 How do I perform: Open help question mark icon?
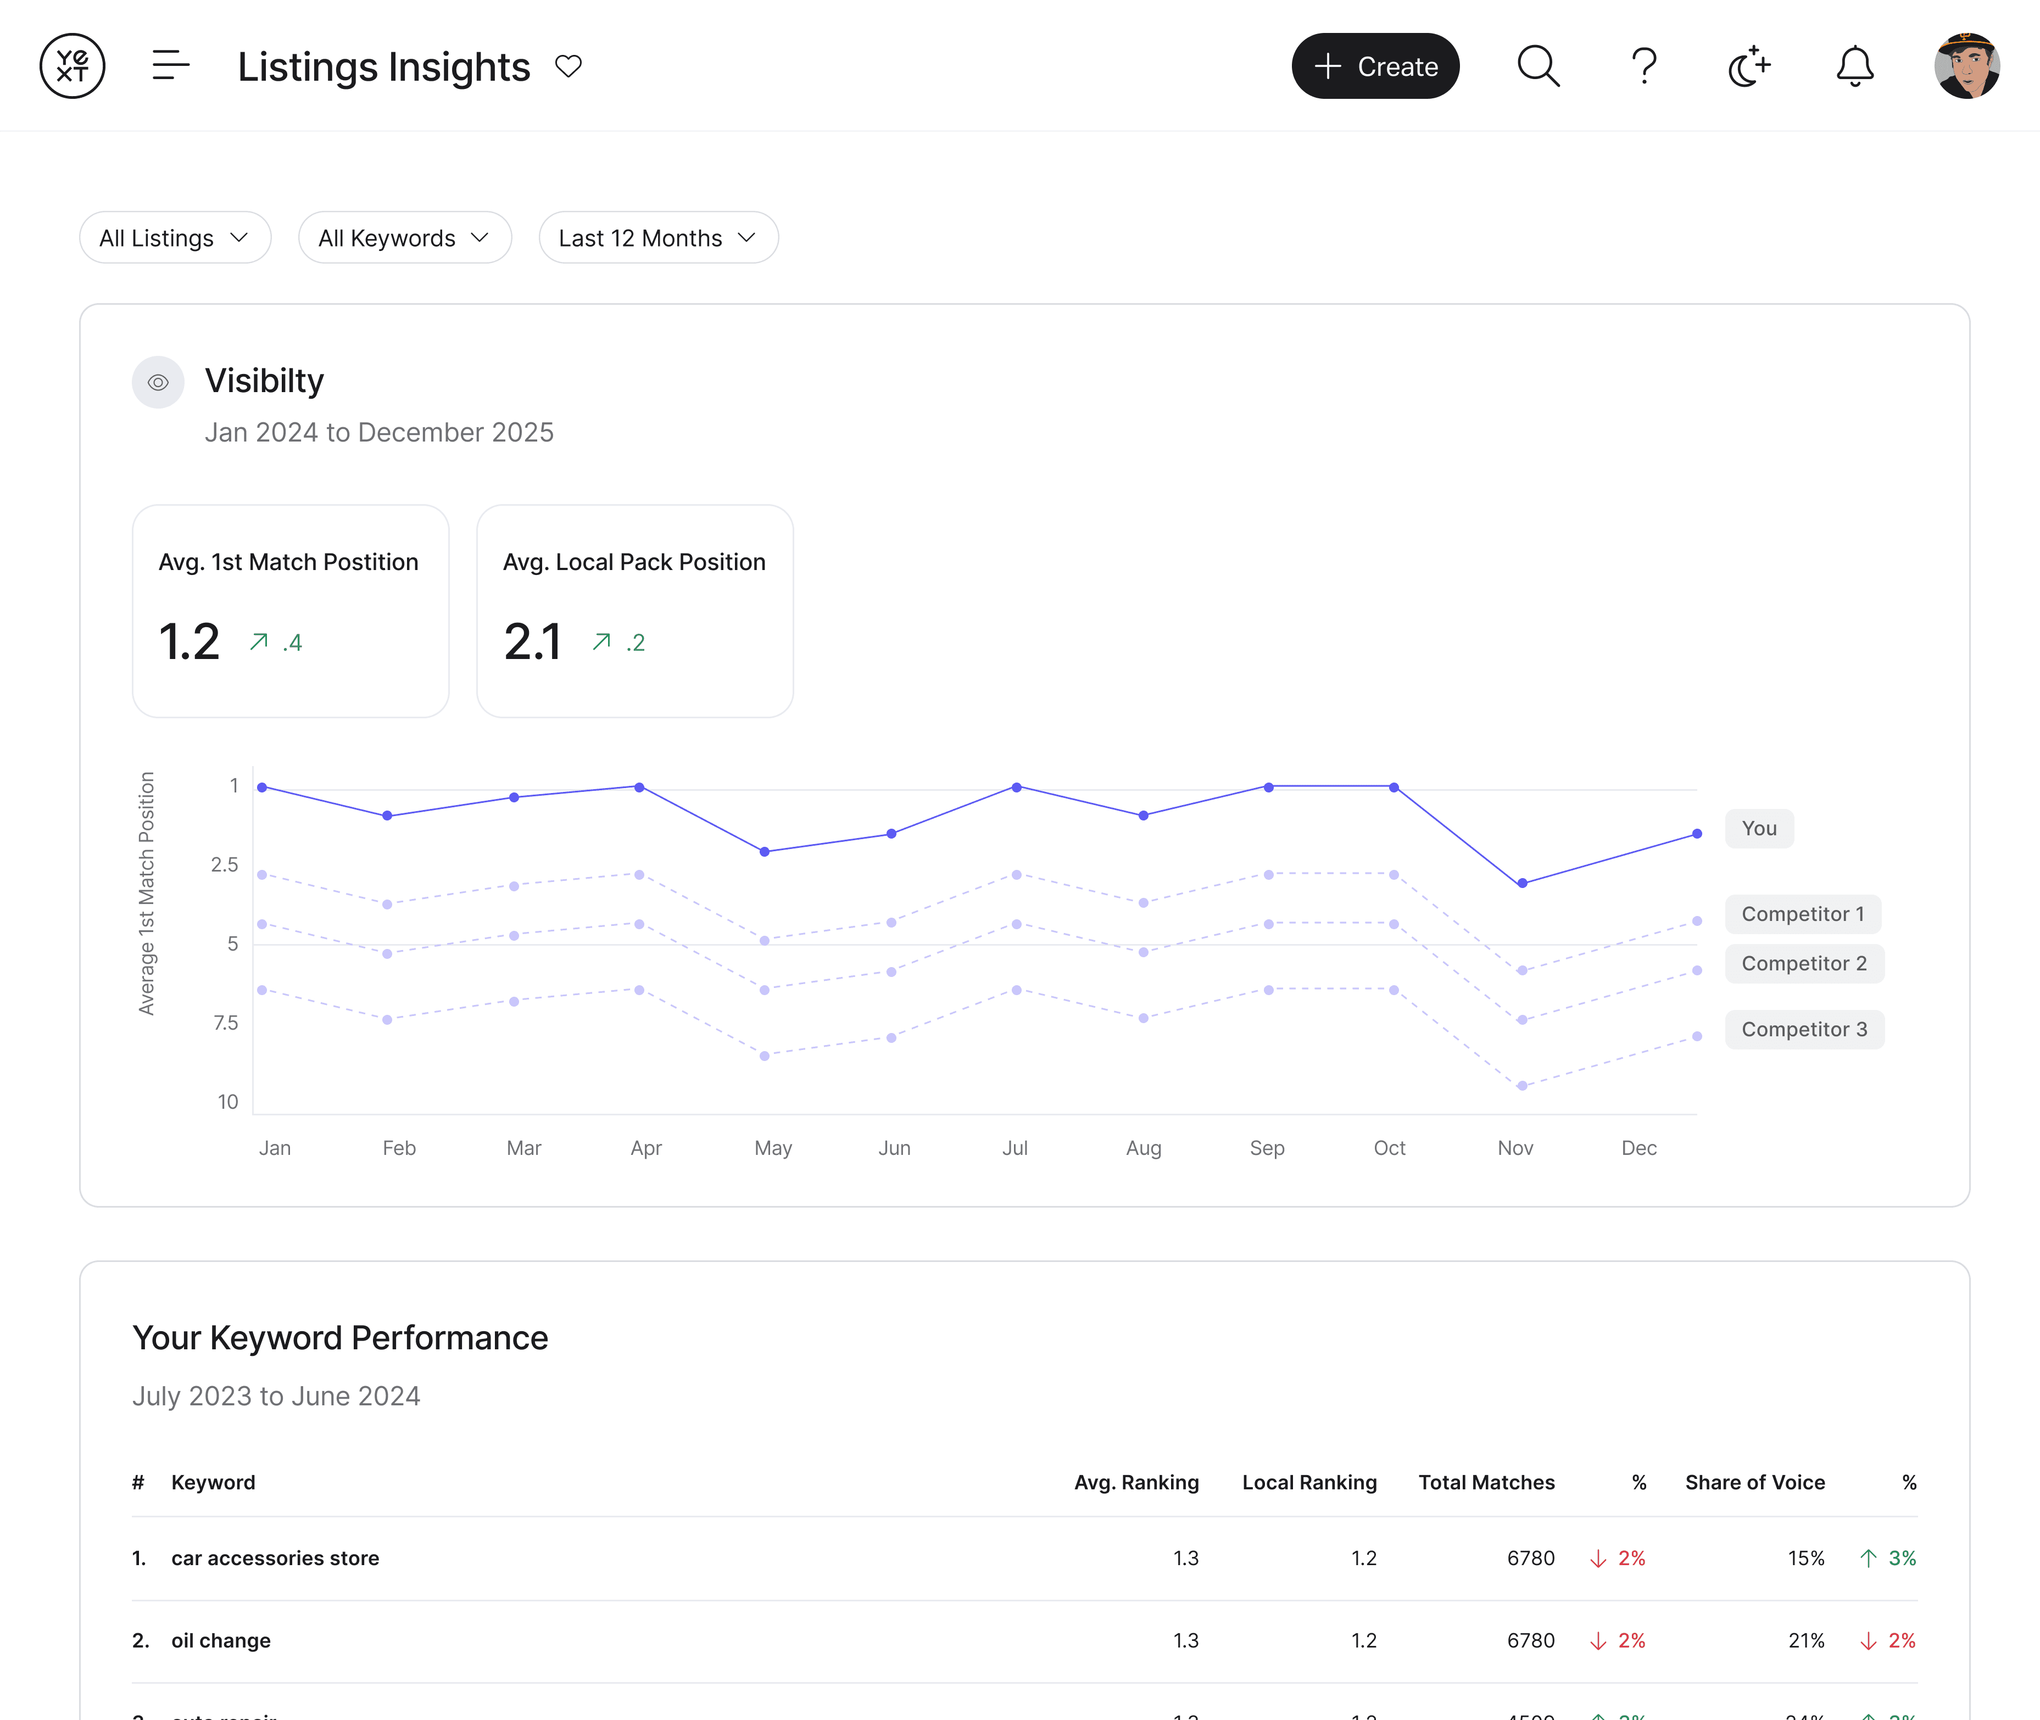click(1644, 66)
